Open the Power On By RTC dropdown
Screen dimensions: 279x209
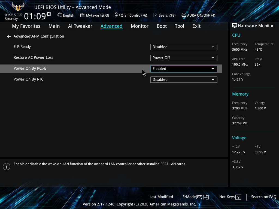tap(184, 80)
